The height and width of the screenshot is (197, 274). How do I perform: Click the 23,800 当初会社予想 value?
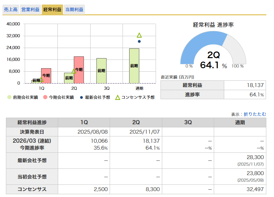coord(255,173)
